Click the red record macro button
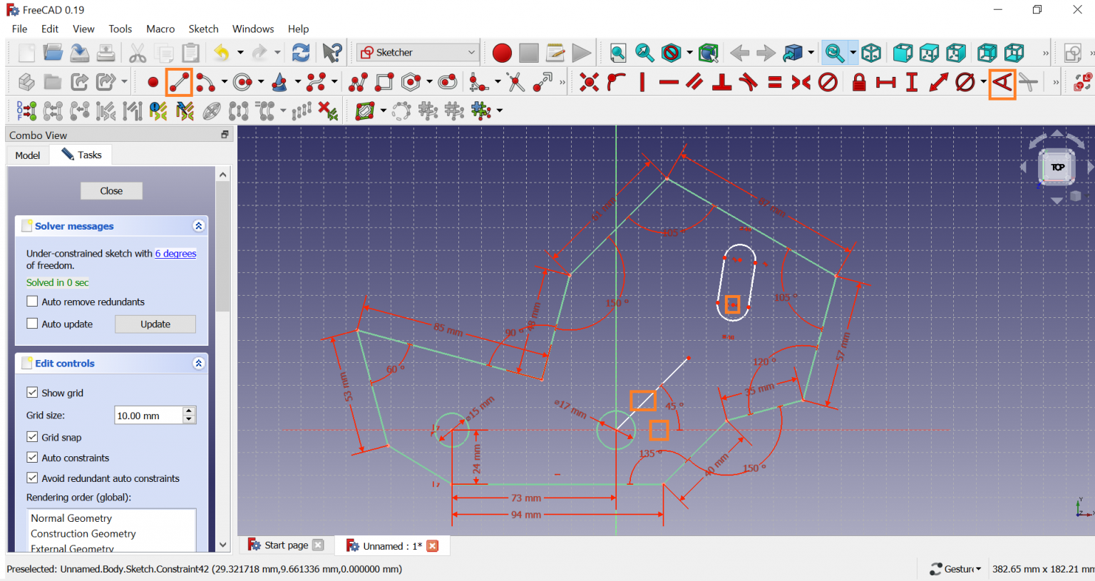This screenshot has height=581, width=1095. [502, 53]
